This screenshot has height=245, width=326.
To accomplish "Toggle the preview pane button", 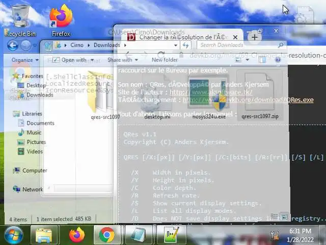I will [262, 60].
